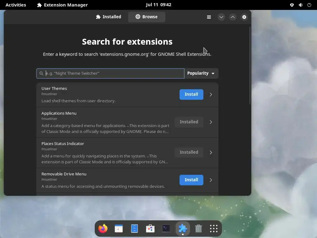This screenshot has width=317, height=238.
Task: Click Installed button for Places Status Indicator
Action: (x=189, y=152)
